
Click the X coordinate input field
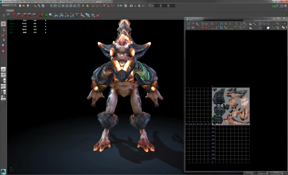157,6
